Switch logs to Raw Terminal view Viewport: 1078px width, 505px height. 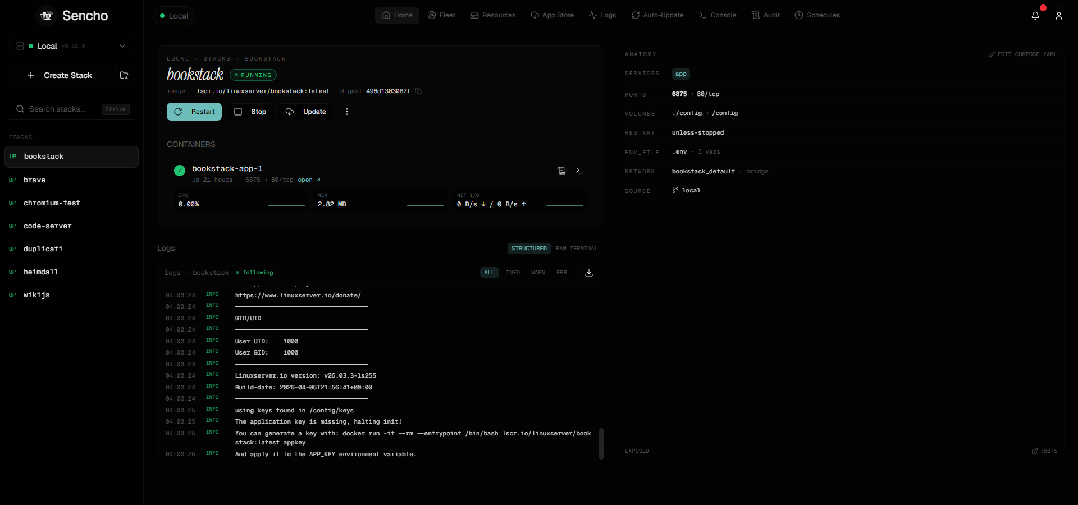pos(577,249)
